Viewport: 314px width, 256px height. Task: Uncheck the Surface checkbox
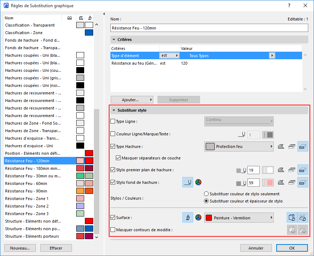coord(113,218)
